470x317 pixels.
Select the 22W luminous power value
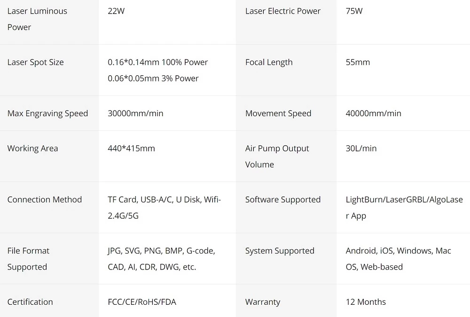(x=116, y=11)
